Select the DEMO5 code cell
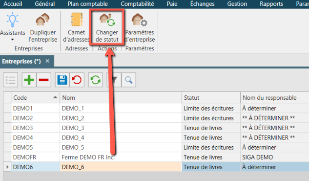The image size is (309, 181). pos(36,147)
